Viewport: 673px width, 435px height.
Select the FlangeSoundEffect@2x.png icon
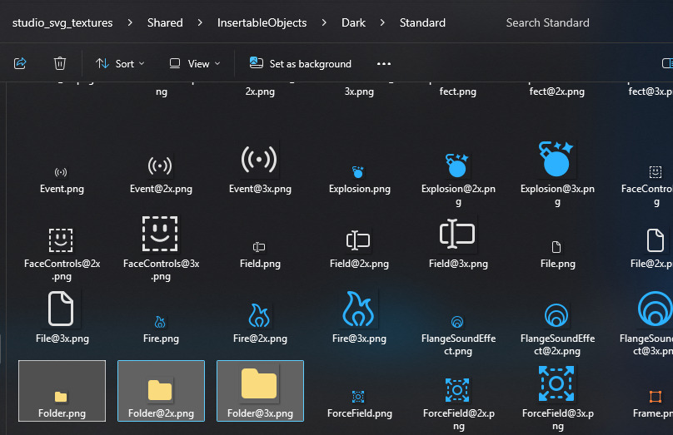556,315
